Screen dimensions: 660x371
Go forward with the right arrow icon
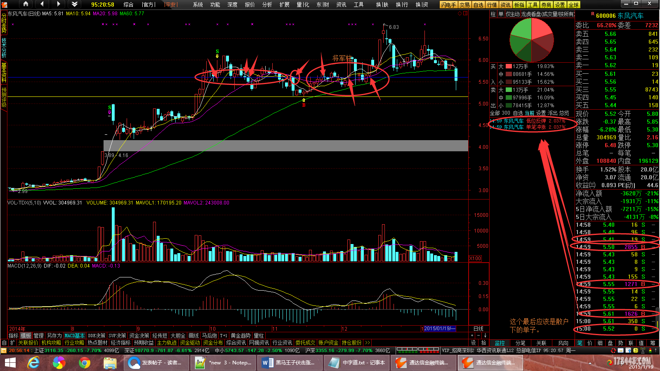[x=59, y=4]
